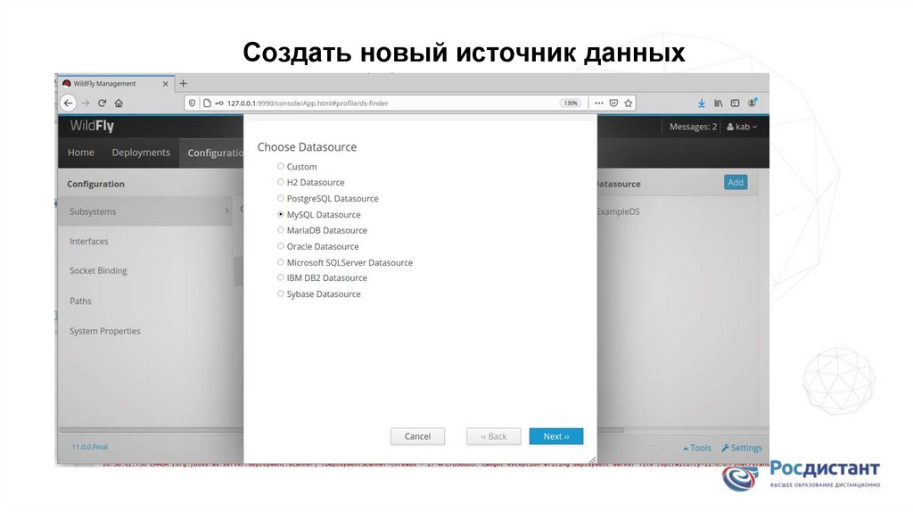913x512 pixels.
Task: Choose the Oracle Datasource radio button
Action: pos(281,246)
